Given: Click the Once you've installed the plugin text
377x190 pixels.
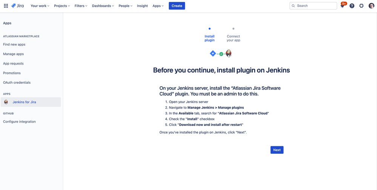Looking at the screenshot, I should click(x=203, y=132).
